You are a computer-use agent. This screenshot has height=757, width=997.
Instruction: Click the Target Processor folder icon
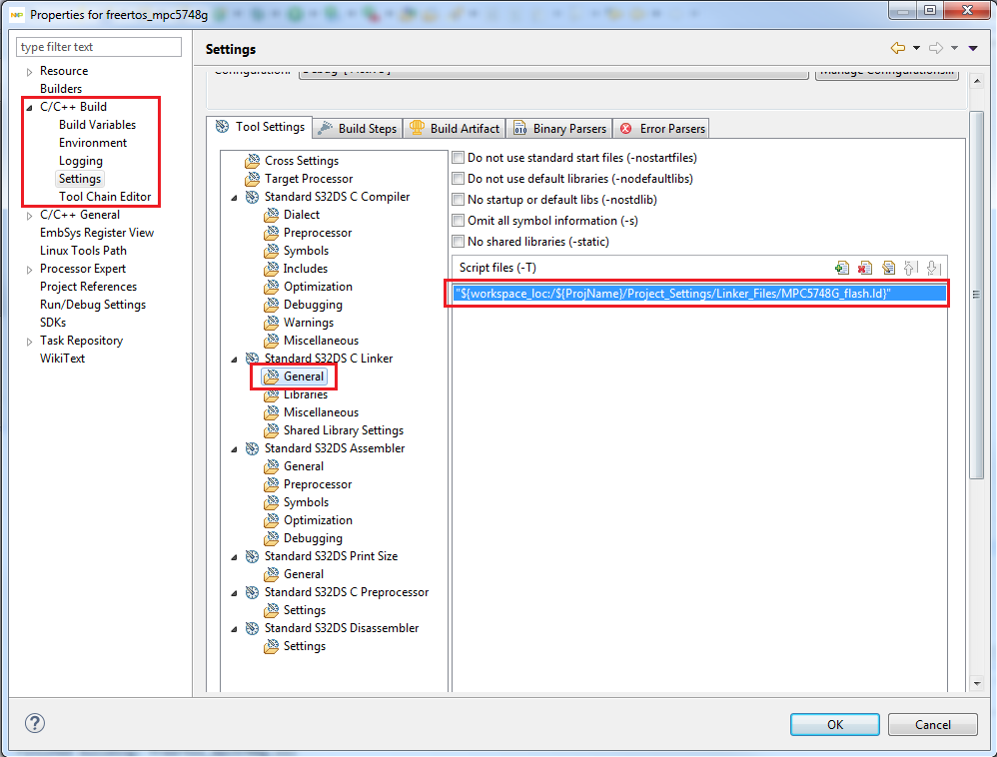click(x=253, y=179)
